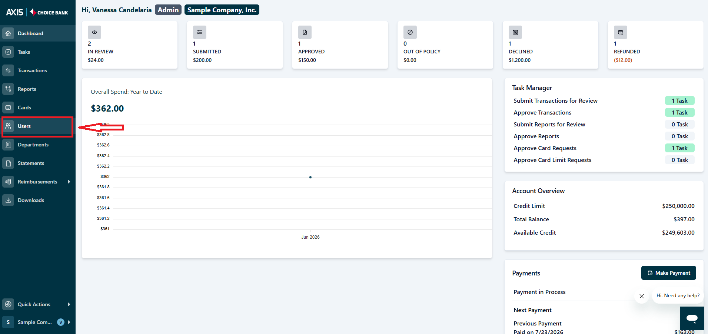
Task: Click the Payment in Process label
Action: 539,292
